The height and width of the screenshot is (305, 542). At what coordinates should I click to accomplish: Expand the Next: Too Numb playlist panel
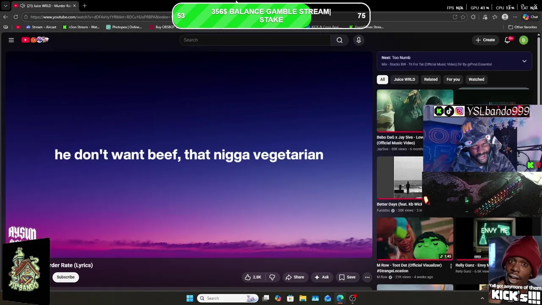coord(524,61)
